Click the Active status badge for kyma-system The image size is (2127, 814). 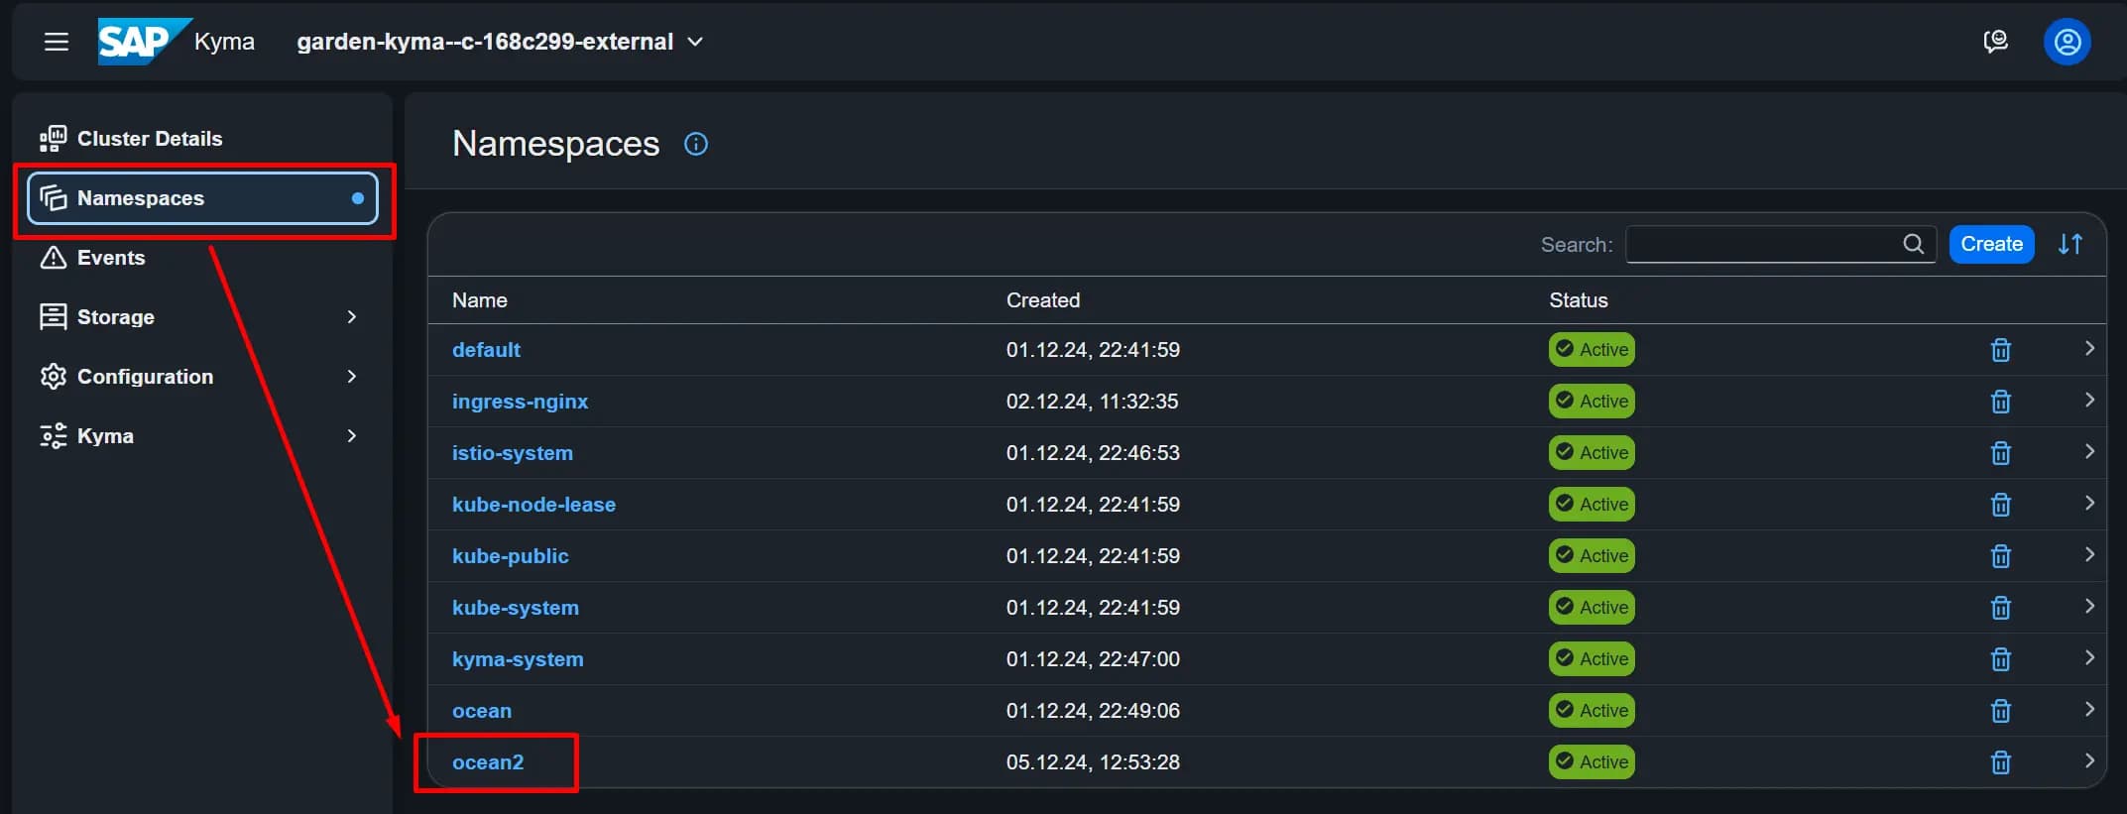coord(1592,658)
